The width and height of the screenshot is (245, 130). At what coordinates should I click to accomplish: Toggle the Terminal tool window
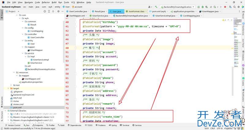tap(125, 125)
